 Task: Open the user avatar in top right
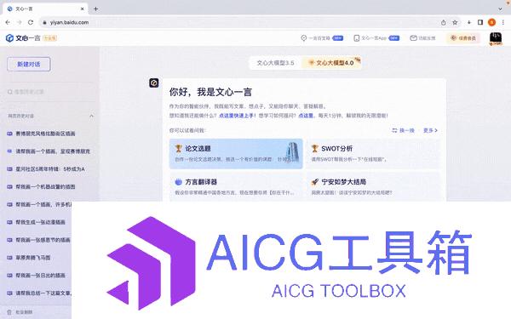click(x=496, y=38)
